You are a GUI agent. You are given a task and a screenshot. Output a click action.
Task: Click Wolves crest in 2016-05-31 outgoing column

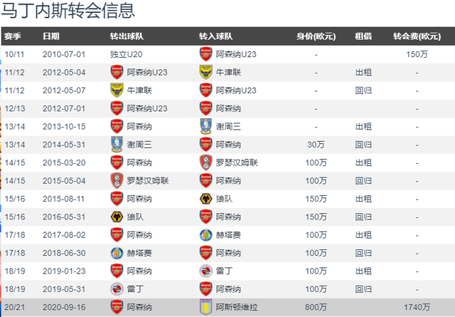click(117, 217)
